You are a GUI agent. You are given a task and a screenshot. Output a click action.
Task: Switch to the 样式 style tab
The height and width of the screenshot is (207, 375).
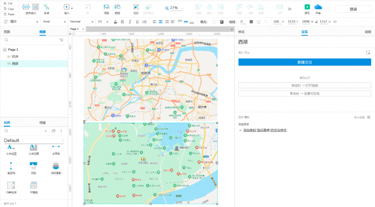(x=242, y=32)
